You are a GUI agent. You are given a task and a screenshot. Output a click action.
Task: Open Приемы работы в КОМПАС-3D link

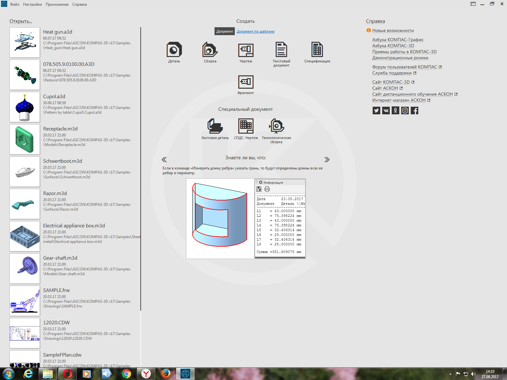tap(404, 52)
